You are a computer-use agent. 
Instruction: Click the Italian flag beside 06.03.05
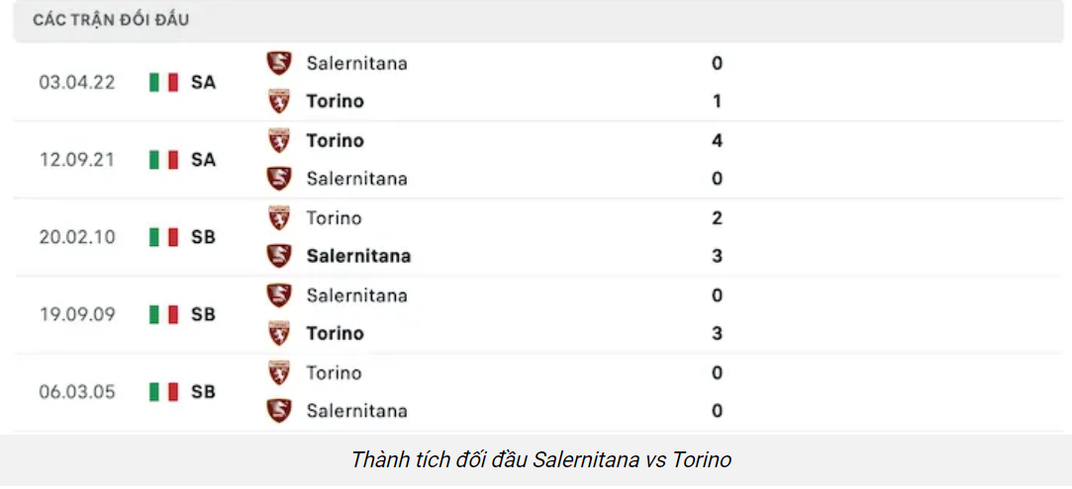pos(164,392)
